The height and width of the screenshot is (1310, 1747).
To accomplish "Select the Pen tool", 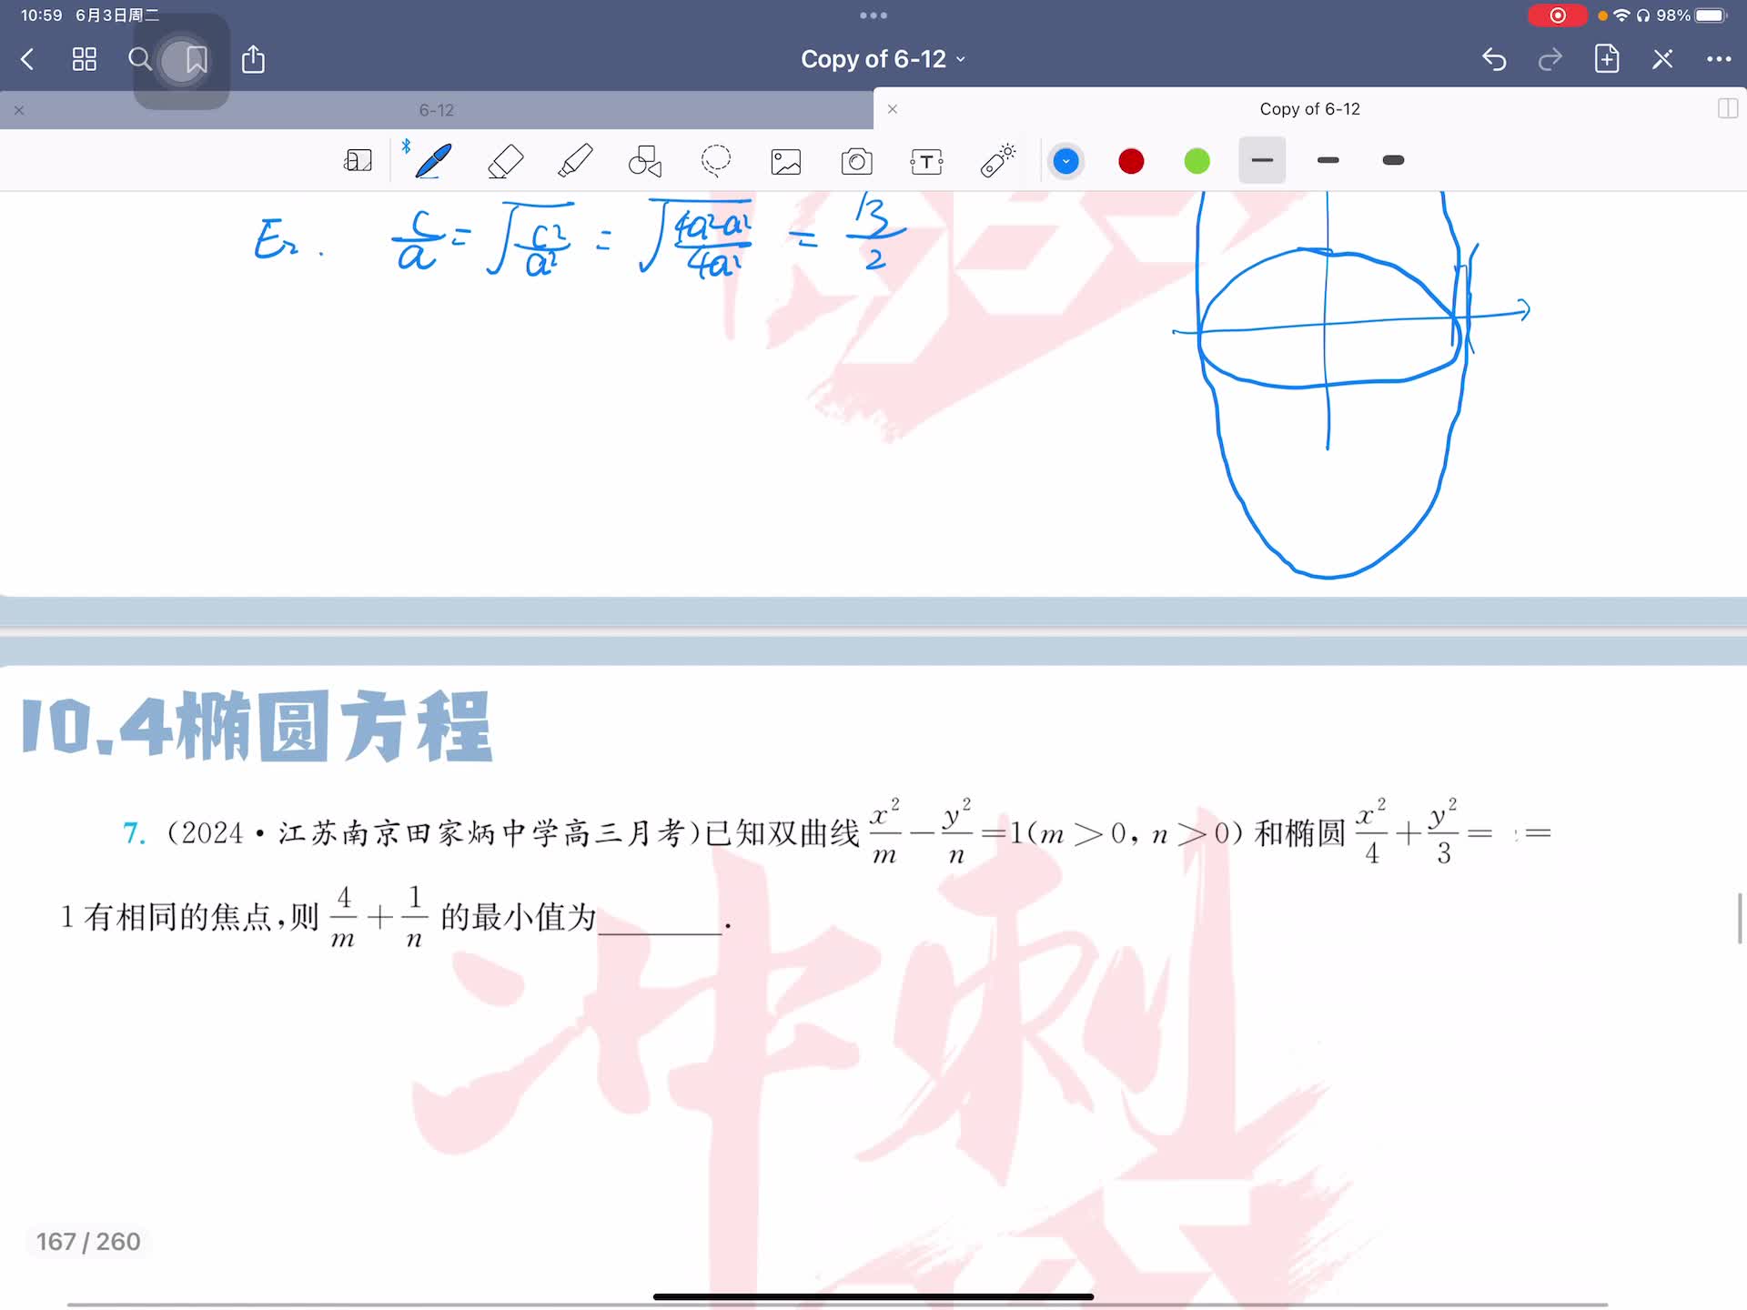I will [x=433, y=161].
